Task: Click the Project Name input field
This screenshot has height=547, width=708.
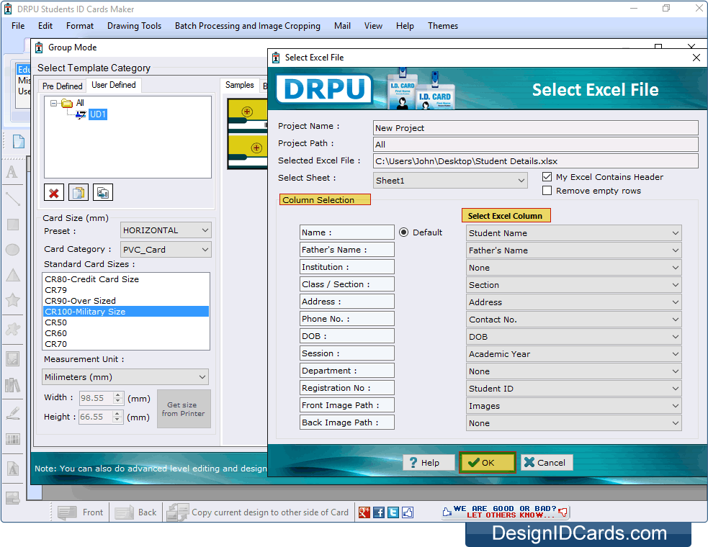Action: 536,127
